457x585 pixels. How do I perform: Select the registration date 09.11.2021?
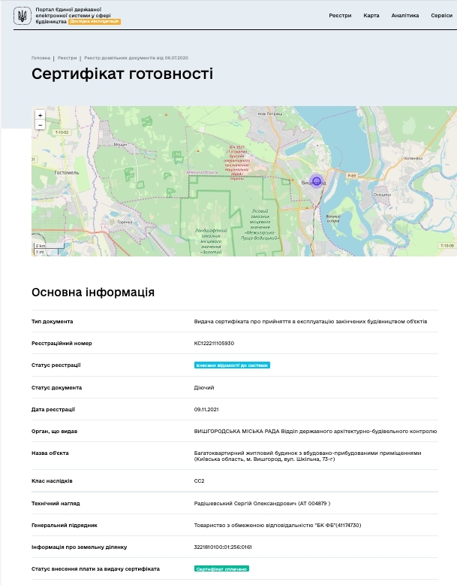click(x=206, y=409)
